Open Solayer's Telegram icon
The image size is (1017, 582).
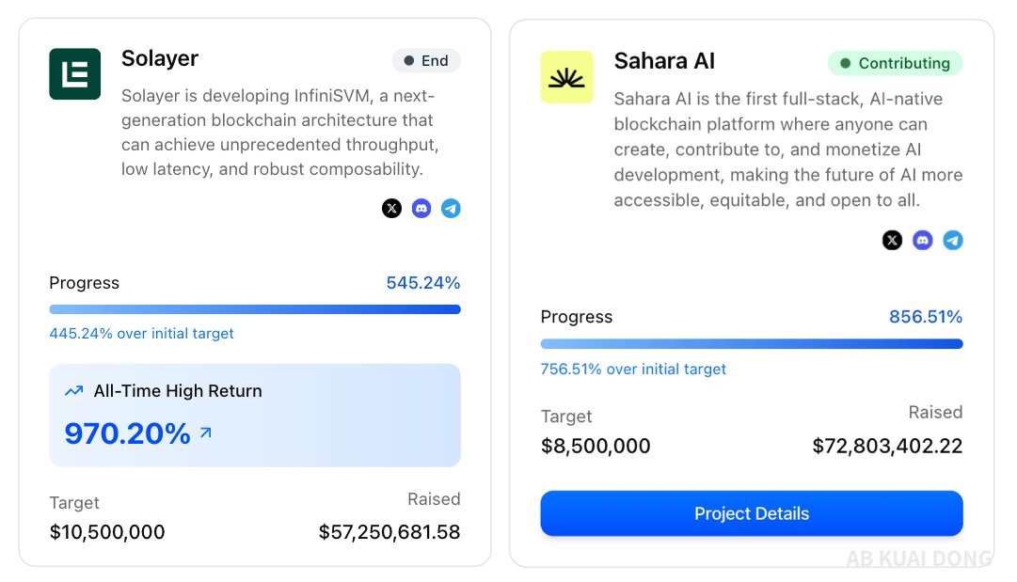pyautogui.click(x=451, y=208)
